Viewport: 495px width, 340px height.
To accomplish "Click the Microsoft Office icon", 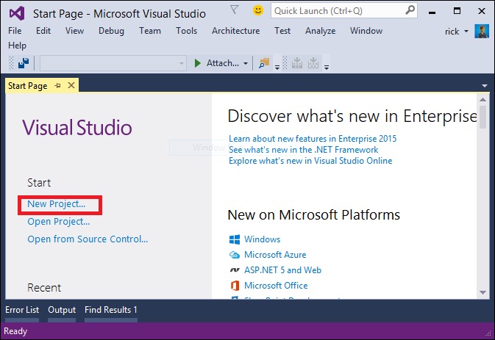I will 234,286.
